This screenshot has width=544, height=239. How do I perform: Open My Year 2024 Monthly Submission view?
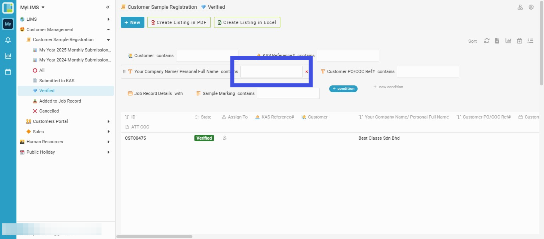75,60
